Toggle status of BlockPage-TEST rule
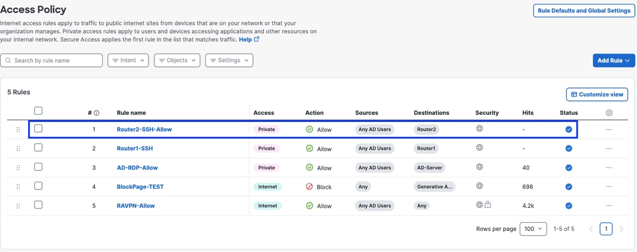 569,186
